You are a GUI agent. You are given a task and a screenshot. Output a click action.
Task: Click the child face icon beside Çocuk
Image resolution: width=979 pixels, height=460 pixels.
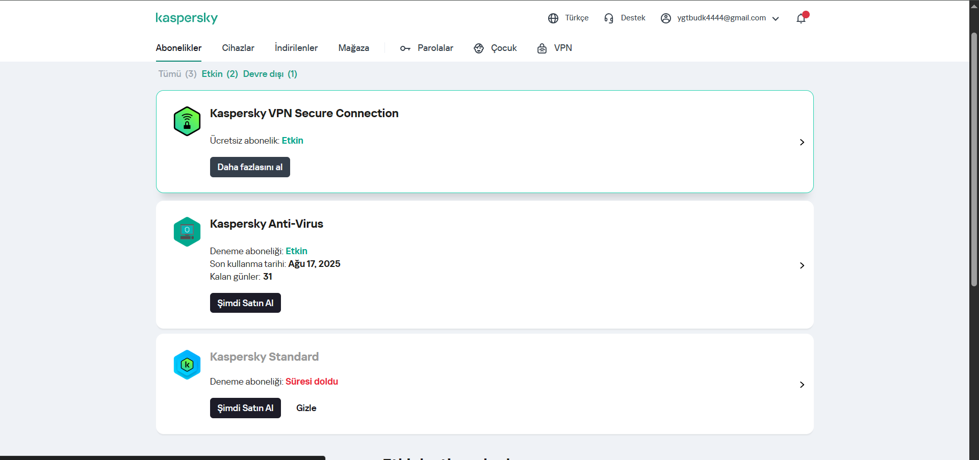pyautogui.click(x=479, y=48)
